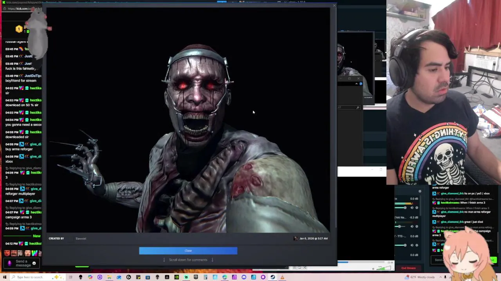Open Discord from the taskbar

pyautogui.click(x=244, y=277)
